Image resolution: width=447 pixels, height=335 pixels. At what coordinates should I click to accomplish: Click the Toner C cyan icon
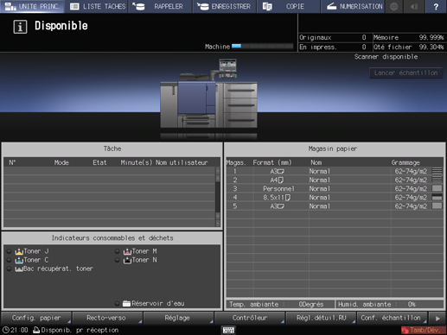(19, 260)
